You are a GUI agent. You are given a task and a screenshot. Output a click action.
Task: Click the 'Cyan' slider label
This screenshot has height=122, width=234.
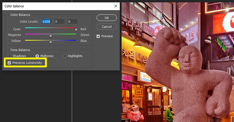[17, 29]
